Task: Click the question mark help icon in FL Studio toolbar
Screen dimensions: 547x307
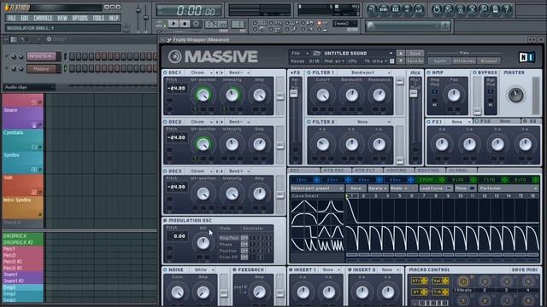Action: click(507, 9)
